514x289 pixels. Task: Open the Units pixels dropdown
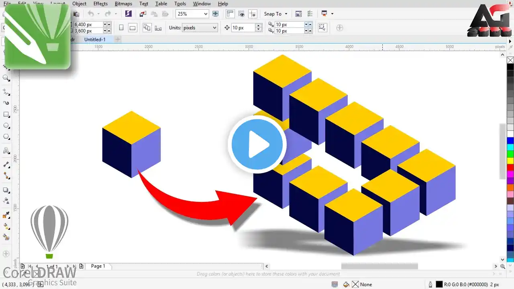(x=214, y=28)
